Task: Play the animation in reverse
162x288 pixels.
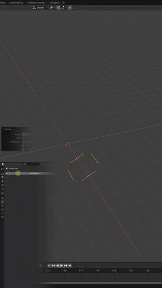Action: [57, 265]
